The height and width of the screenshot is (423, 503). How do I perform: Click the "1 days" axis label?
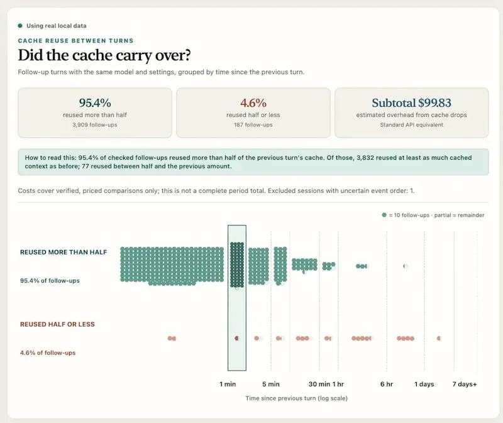pyautogui.click(x=424, y=384)
